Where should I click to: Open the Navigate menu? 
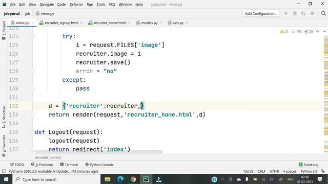(47, 4)
